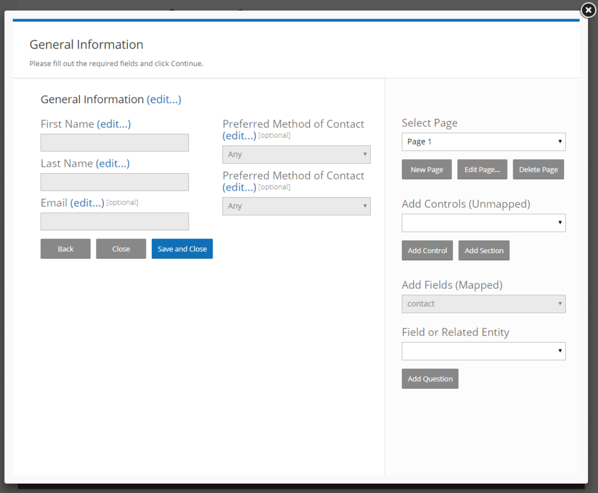Screen dimensions: 598x493
Task: Create a New Page
Action: [x=427, y=170]
